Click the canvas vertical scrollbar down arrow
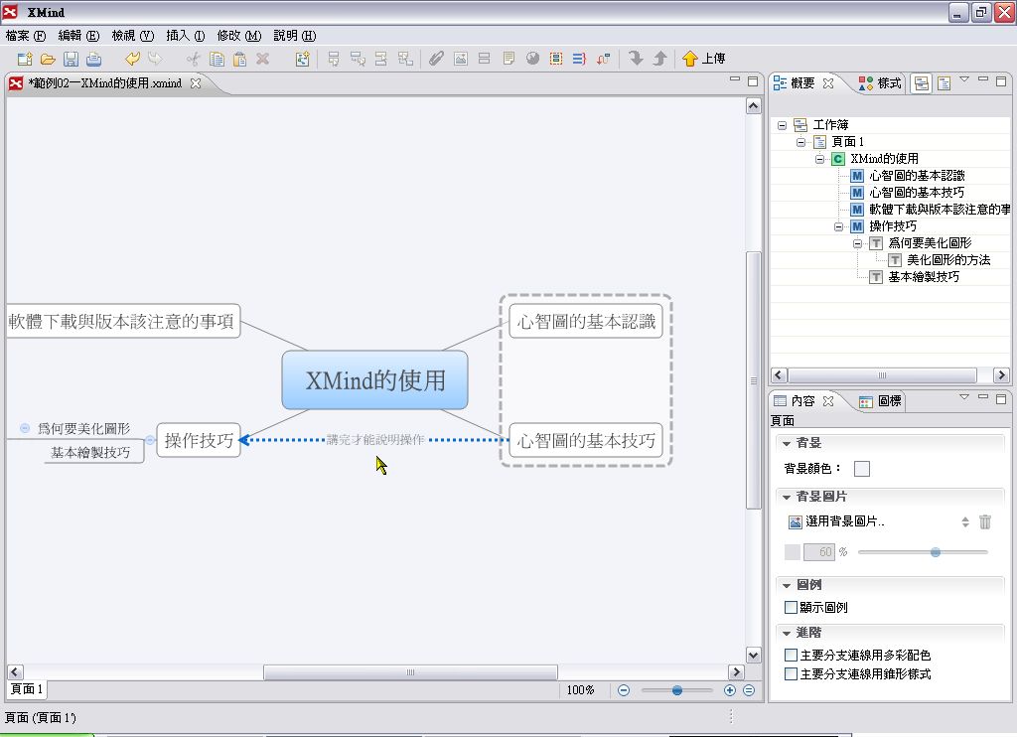The height and width of the screenshot is (737, 1017). [753, 655]
